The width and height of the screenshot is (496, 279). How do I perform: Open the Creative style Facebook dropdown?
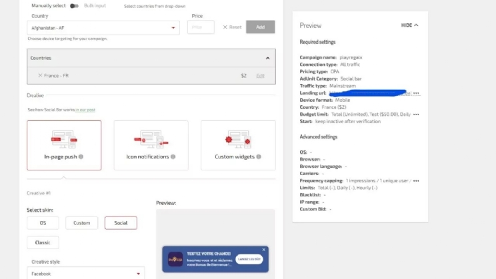tap(85, 273)
